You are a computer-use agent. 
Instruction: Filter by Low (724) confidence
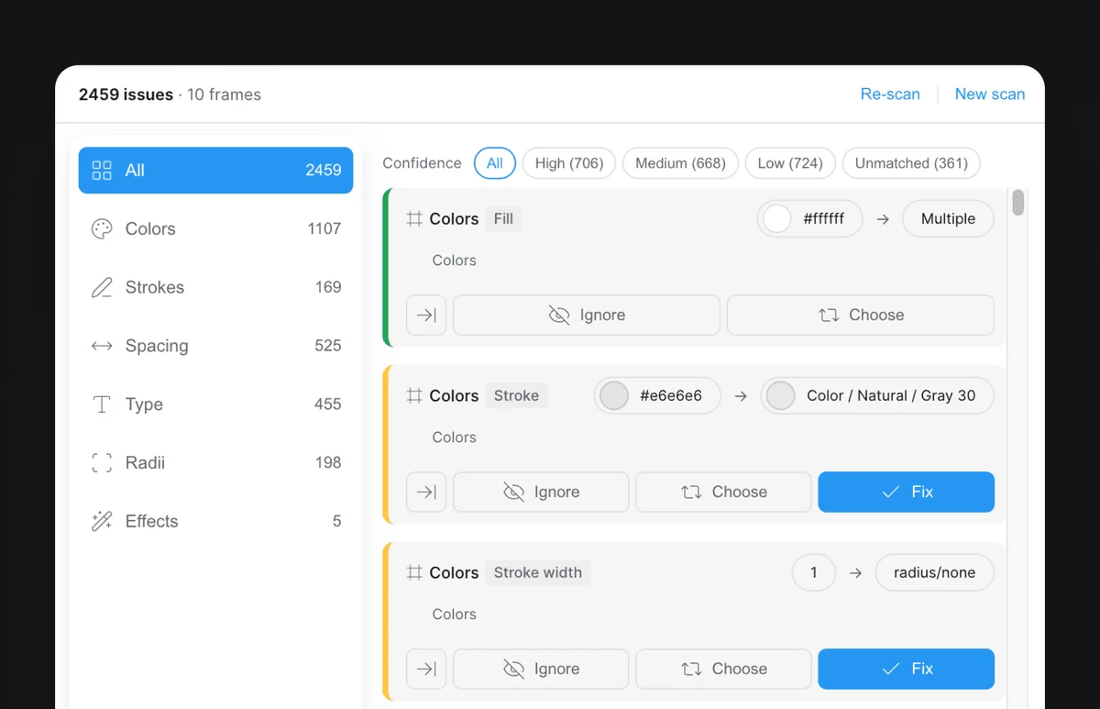pos(790,163)
